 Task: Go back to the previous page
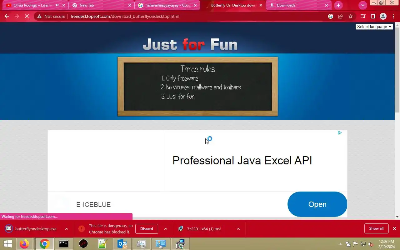coord(7,16)
